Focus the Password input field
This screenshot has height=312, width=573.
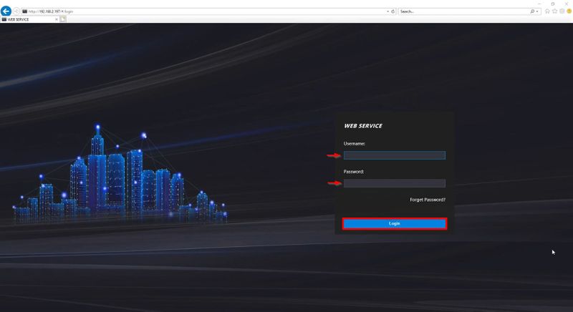(x=395, y=183)
